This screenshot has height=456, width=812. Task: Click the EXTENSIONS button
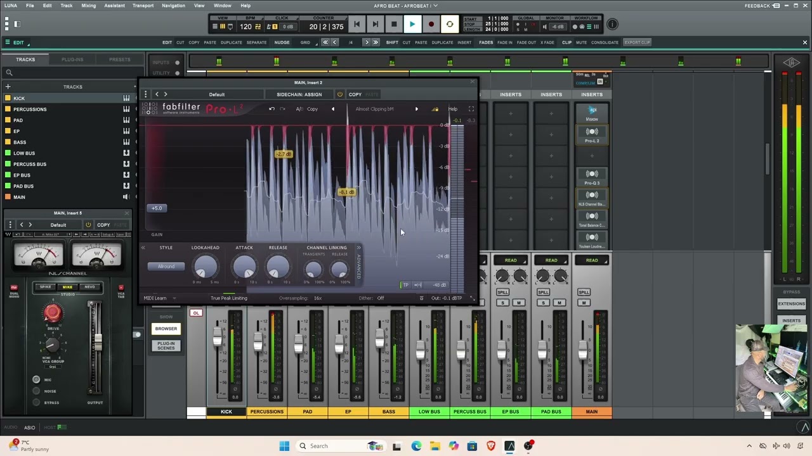pyautogui.click(x=791, y=304)
